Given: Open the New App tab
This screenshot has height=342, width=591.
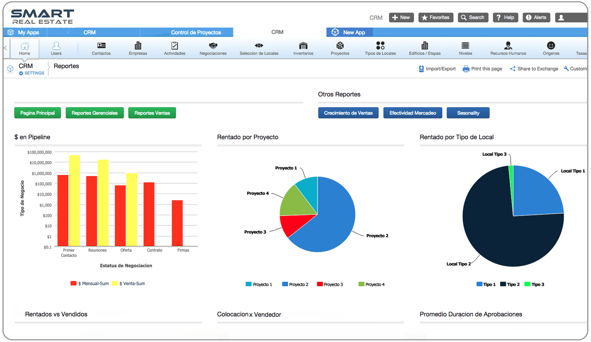Looking at the screenshot, I should pos(350,32).
